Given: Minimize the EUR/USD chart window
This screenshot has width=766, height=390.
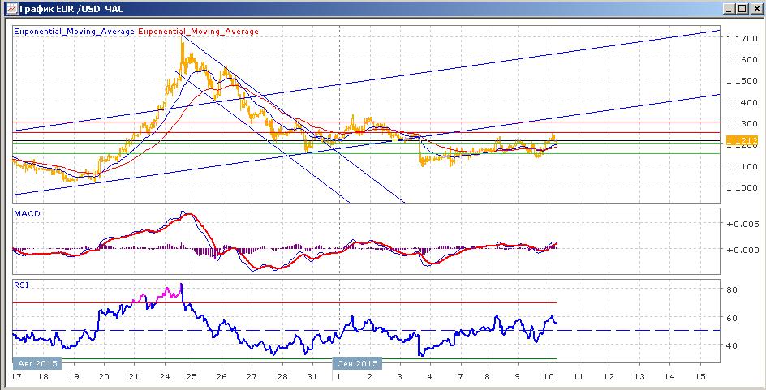Looking at the screenshot, I should 729,9.
